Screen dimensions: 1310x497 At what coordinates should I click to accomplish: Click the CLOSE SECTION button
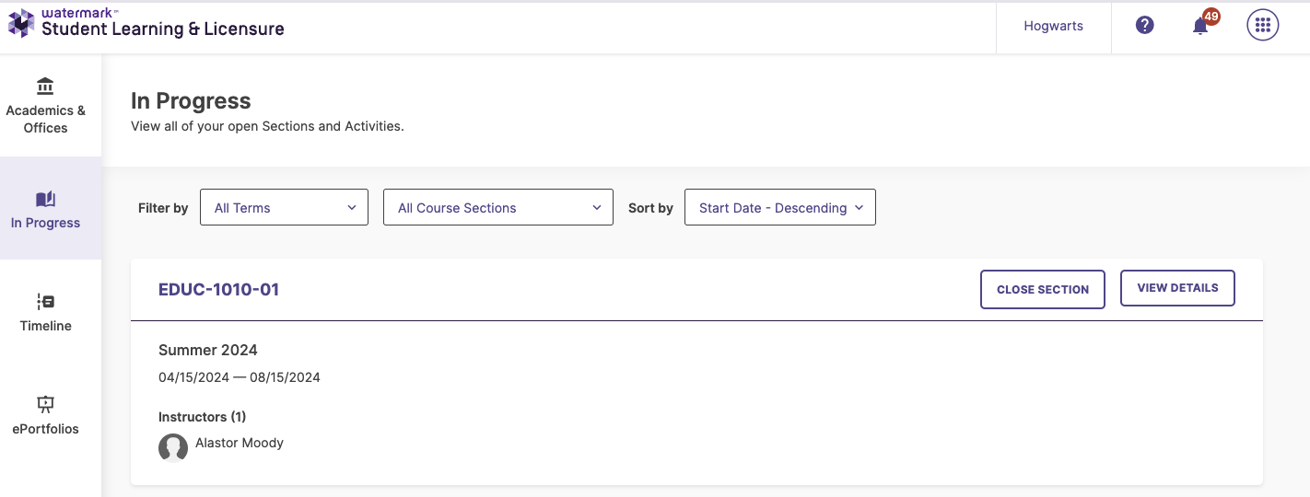(1043, 289)
